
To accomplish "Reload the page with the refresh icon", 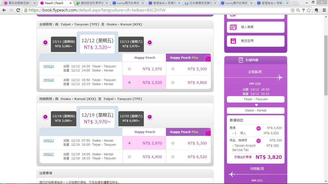I will 18,10.
